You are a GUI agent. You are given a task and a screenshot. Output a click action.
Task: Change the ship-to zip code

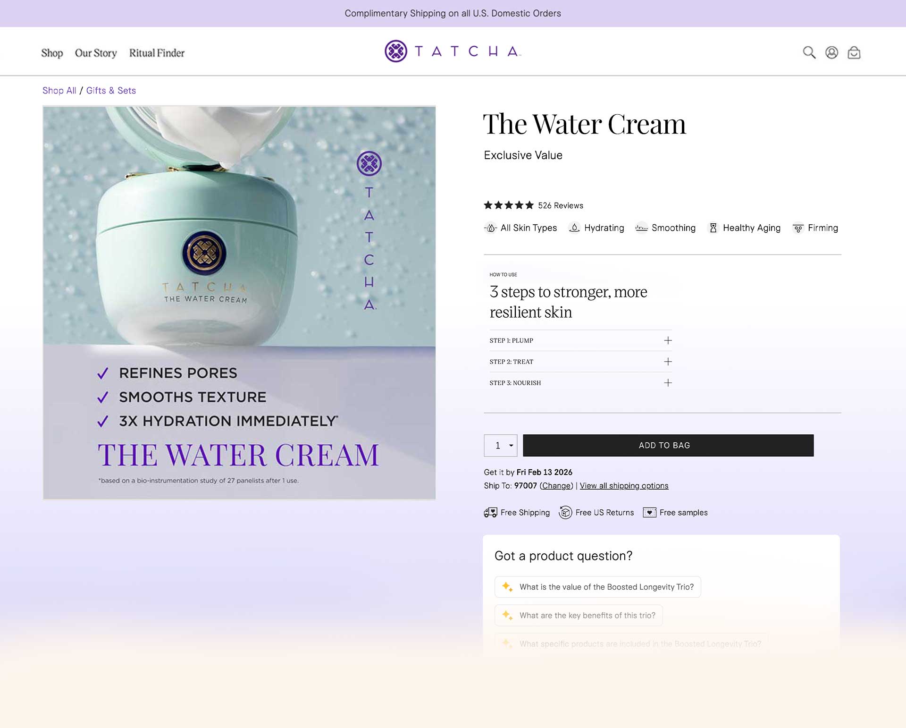point(556,485)
